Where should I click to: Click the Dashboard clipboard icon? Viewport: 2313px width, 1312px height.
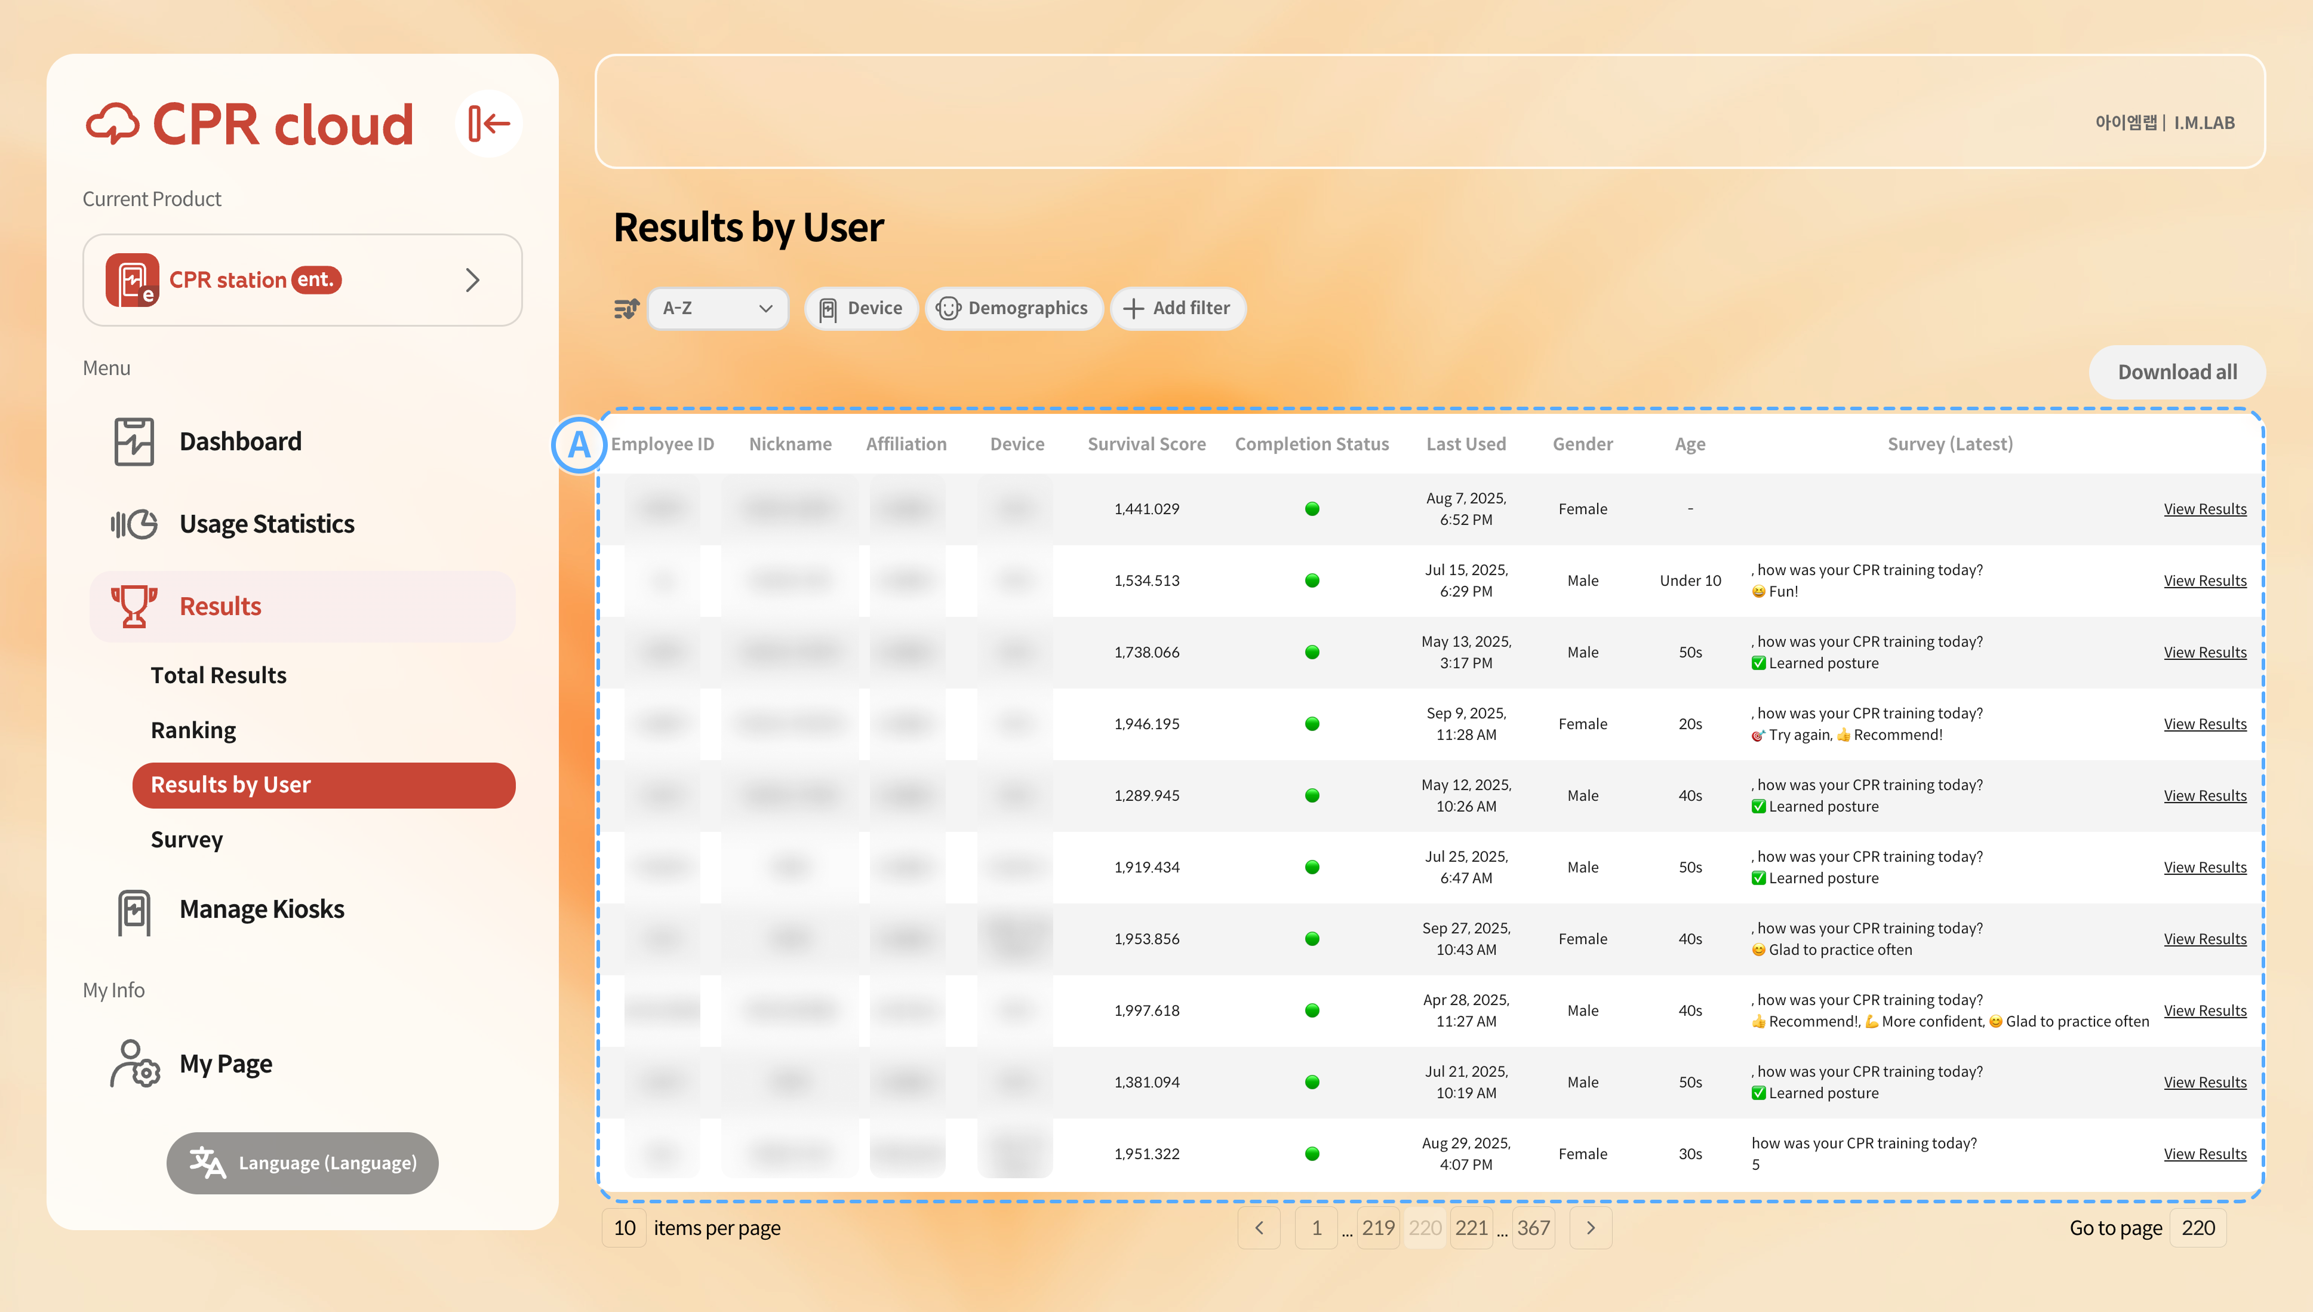(134, 441)
